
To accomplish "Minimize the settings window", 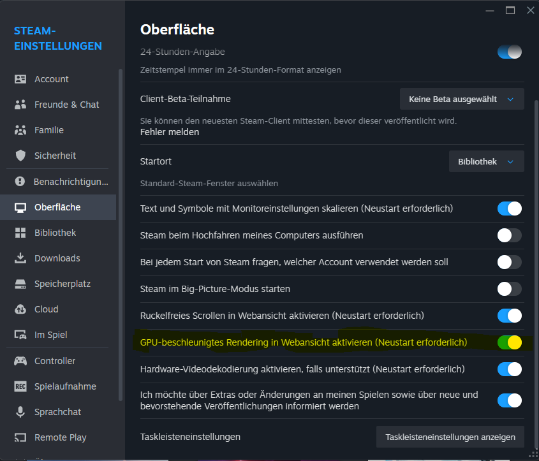I will pyautogui.click(x=490, y=11).
